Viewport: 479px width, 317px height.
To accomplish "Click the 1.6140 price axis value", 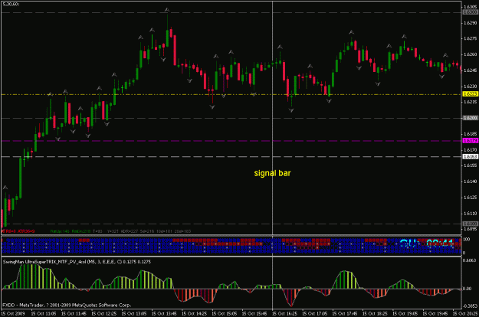I will tap(471, 181).
